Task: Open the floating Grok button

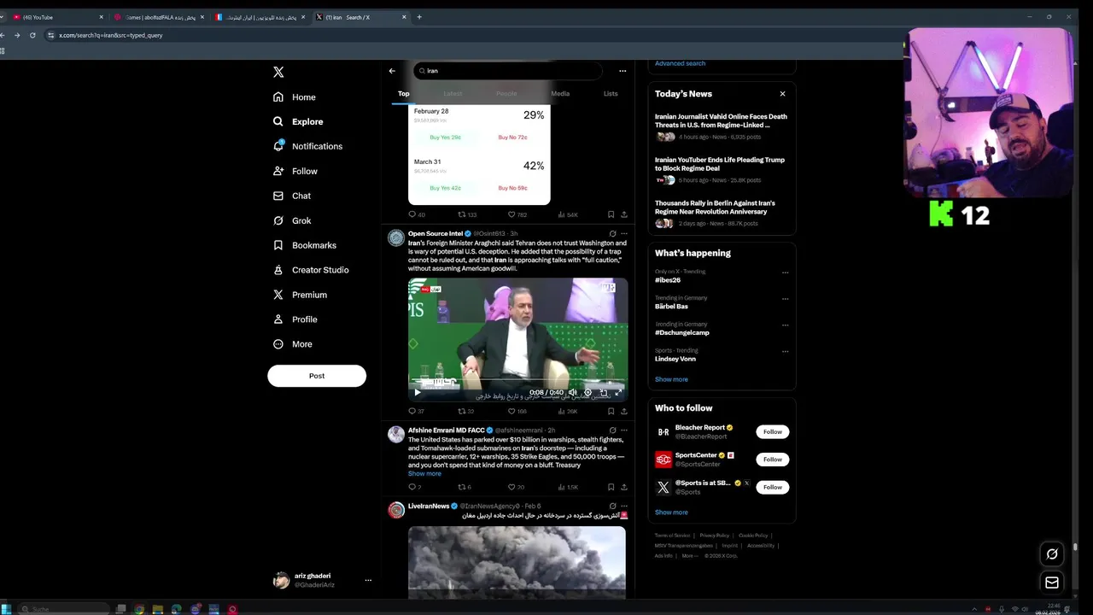Action: 1052,554
